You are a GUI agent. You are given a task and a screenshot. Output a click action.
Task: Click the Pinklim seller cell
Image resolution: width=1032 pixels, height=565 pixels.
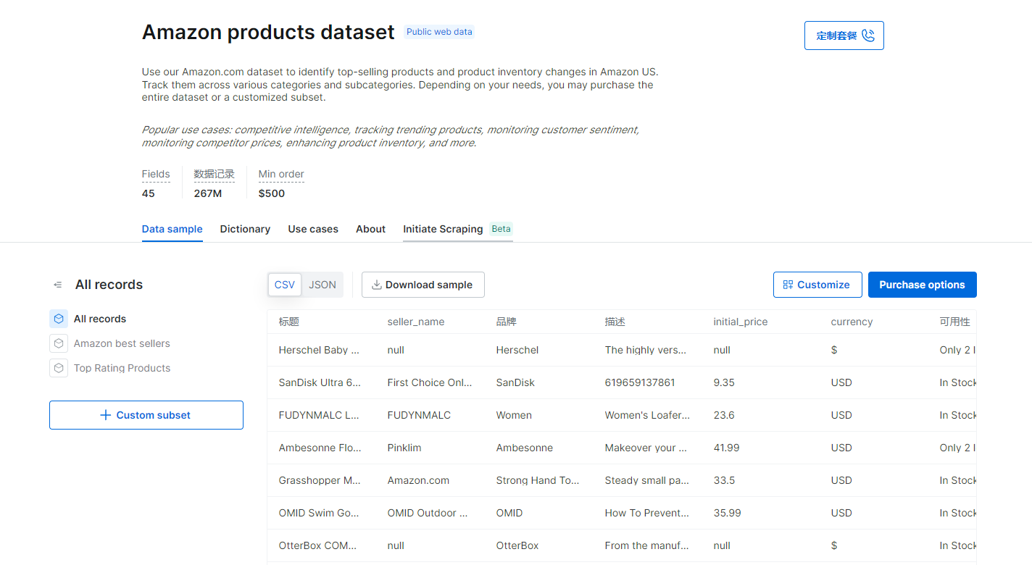point(404,448)
